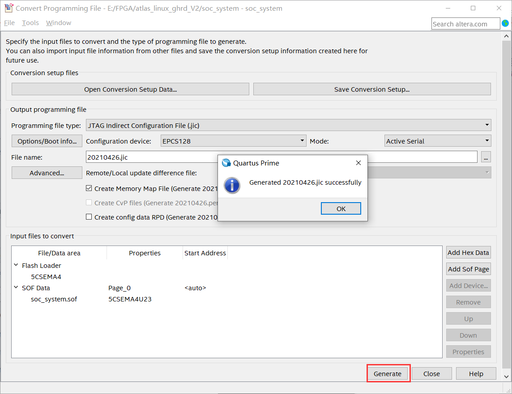The width and height of the screenshot is (512, 394).
Task: Click the Quartus Prime logo in the dialog title
Action: coord(226,163)
